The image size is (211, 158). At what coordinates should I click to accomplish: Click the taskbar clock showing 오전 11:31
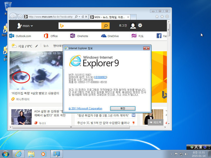tap(198, 154)
